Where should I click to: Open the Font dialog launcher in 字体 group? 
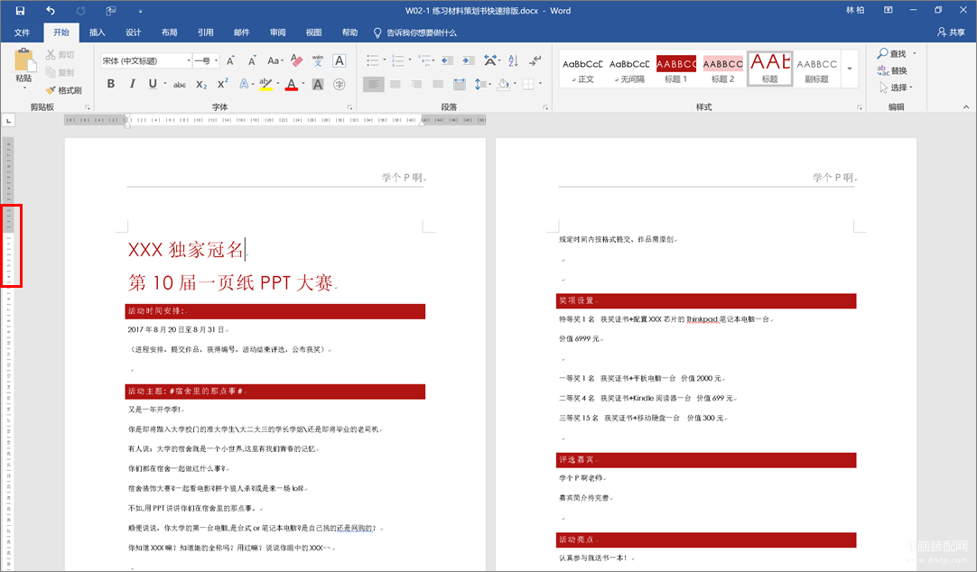(349, 107)
